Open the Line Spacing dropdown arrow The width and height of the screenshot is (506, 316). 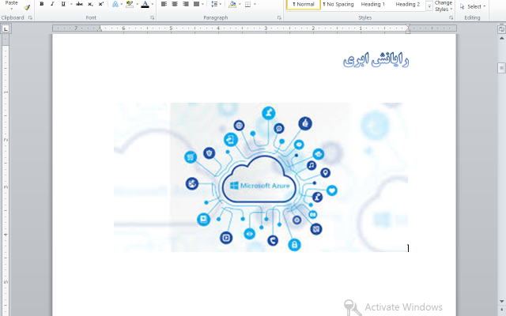coord(221,4)
